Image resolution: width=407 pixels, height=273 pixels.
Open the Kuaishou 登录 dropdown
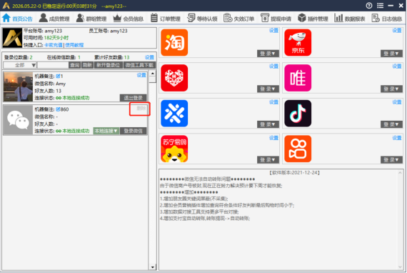click(391, 159)
